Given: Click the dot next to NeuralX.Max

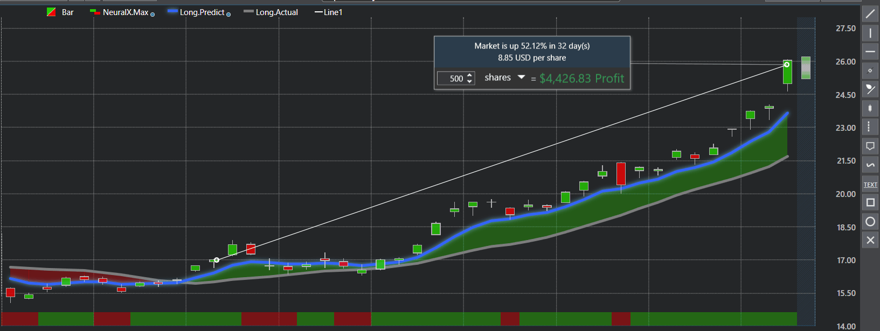Looking at the screenshot, I should [x=153, y=15].
